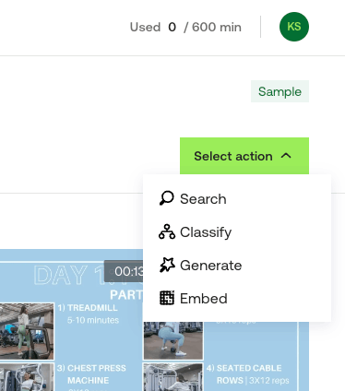
Task: Click the Generate sparkle star icon
Action: point(167,265)
